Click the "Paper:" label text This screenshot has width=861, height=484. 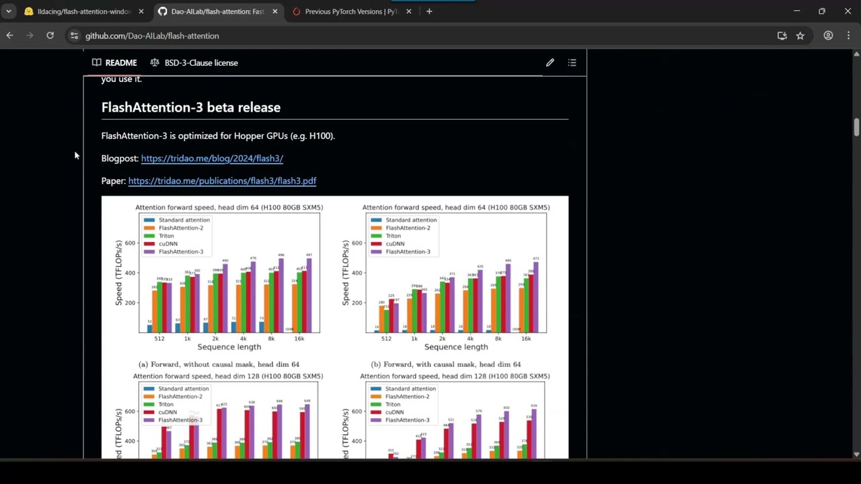(114, 181)
